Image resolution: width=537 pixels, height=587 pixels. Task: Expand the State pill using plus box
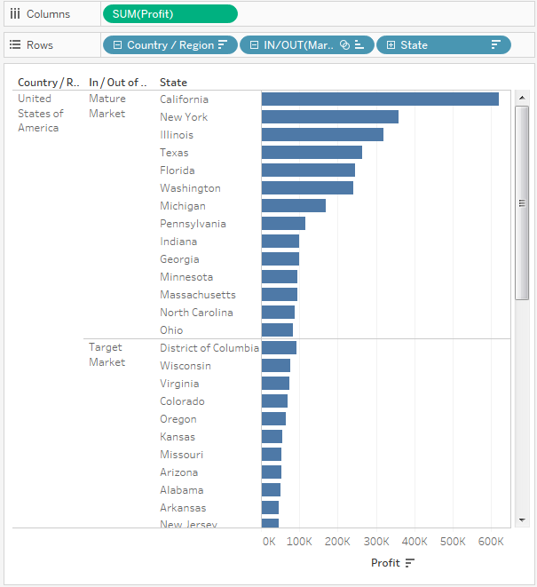[391, 45]
